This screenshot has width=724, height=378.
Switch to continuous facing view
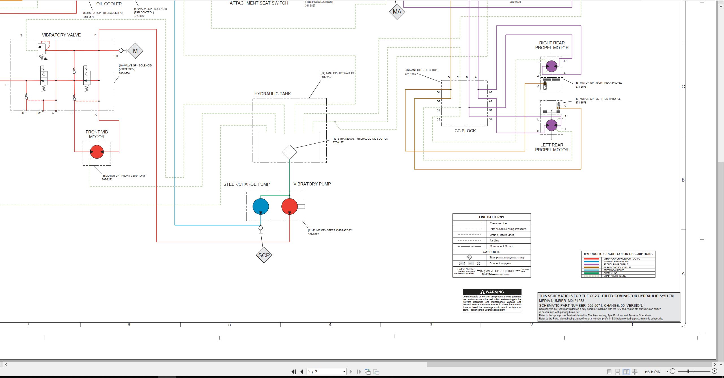(635, 371)
